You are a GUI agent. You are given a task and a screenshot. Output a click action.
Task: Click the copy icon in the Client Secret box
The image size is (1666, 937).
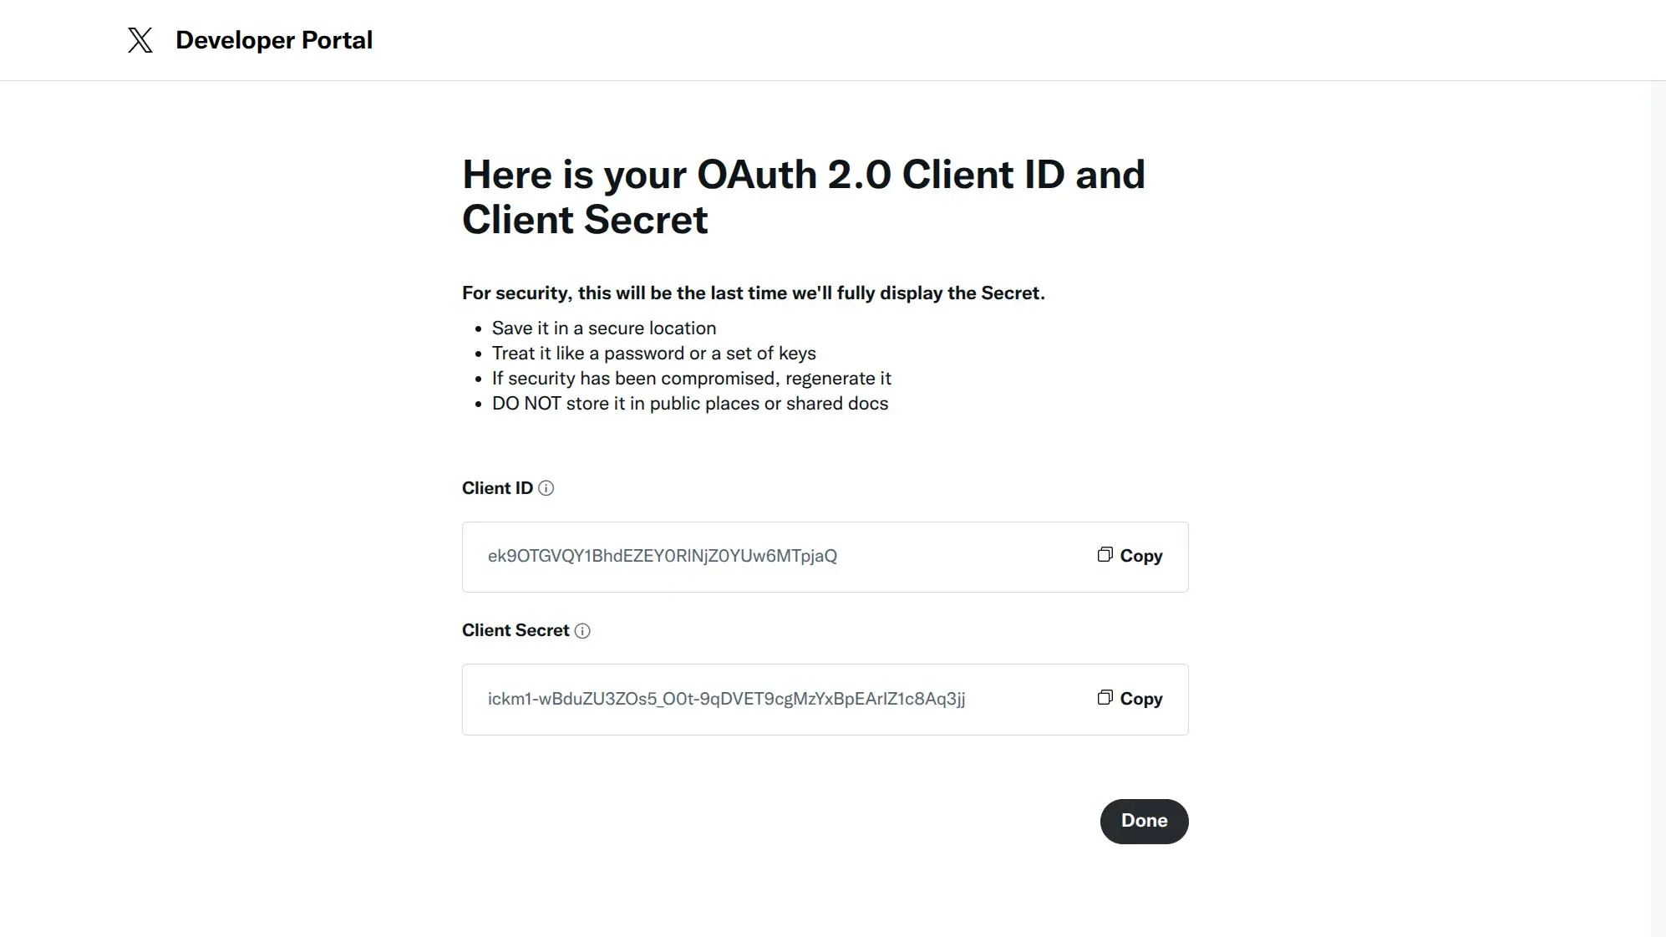(x=1105, y=698)
